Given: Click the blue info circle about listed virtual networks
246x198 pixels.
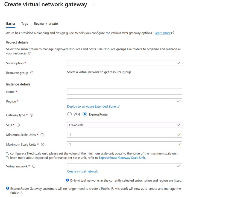Looking at the screenshot, I should coord(67,180).
